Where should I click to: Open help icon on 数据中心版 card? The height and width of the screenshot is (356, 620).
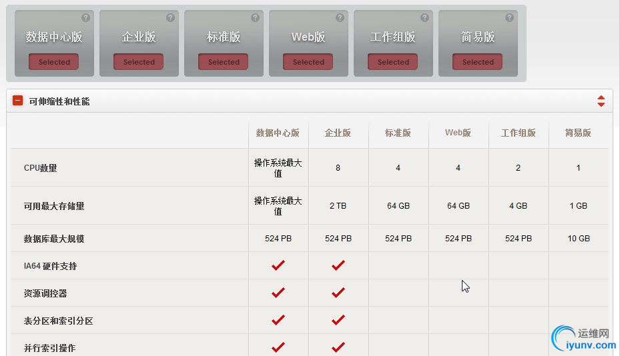85,18
